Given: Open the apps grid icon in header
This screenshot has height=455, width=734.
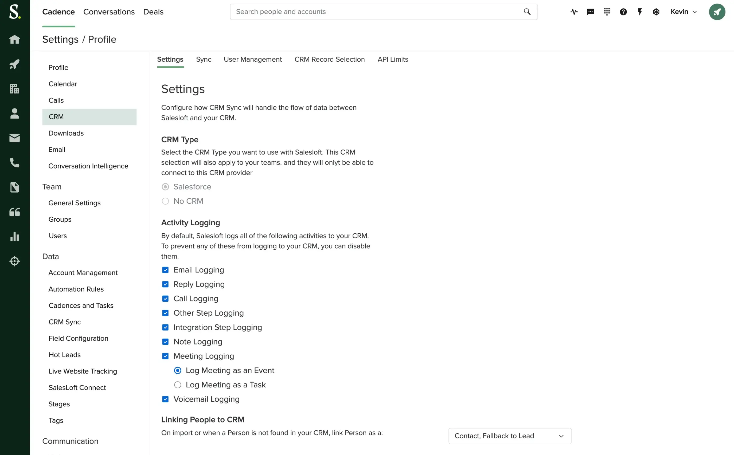Looking at the screenshot, I should [x=607, y=12].
